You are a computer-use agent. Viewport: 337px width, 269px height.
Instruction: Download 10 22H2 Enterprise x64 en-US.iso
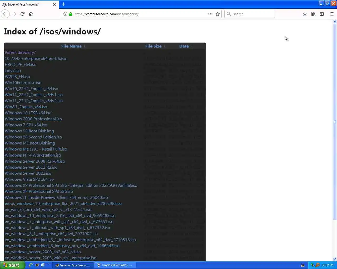click(x=35, y=58)
